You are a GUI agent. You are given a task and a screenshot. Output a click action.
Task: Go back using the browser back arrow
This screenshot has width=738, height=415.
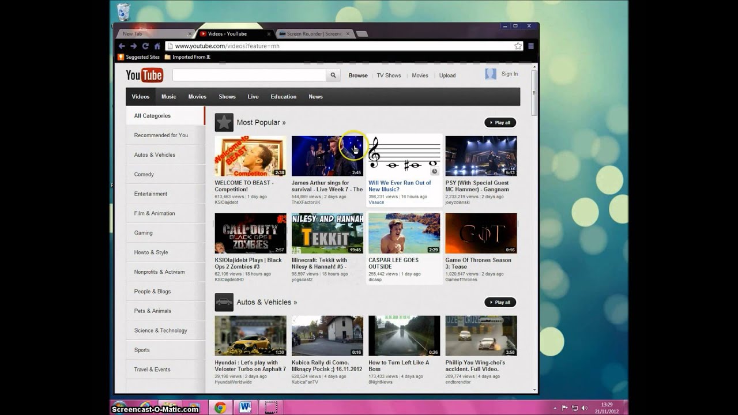122,46
